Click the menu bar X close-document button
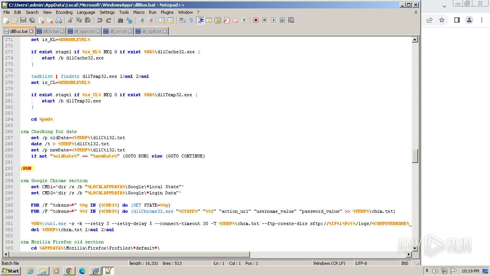 (416, 12)
